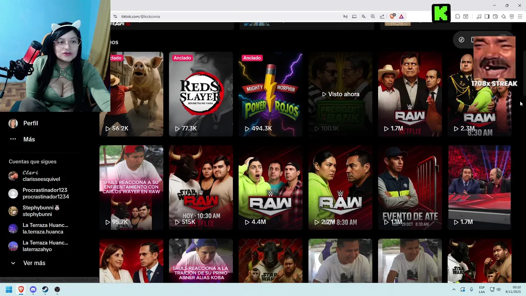Open Steam from taskbar
This screenshot has width=526, height=296.
(45, 289)
